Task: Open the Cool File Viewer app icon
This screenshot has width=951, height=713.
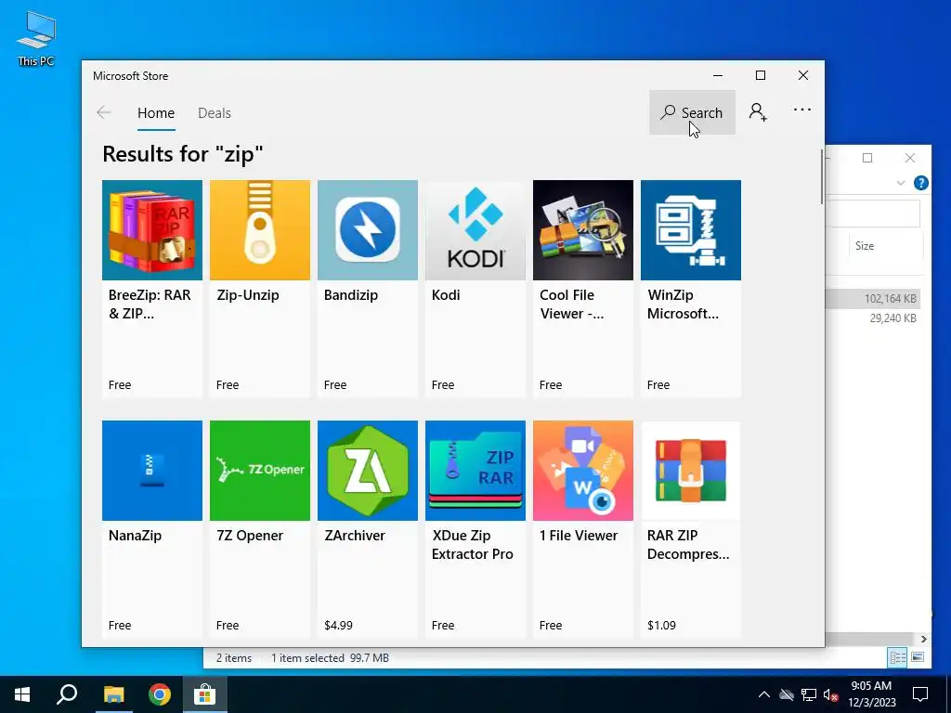Action: 583,230
